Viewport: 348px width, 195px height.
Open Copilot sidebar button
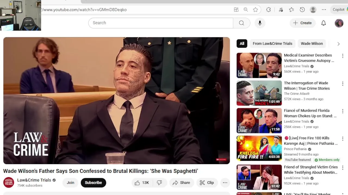point(339,9)
